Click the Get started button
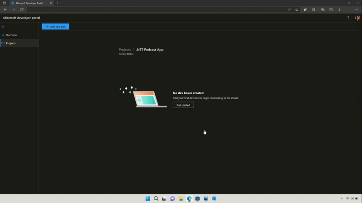362x203 pixels. [183, 105]
